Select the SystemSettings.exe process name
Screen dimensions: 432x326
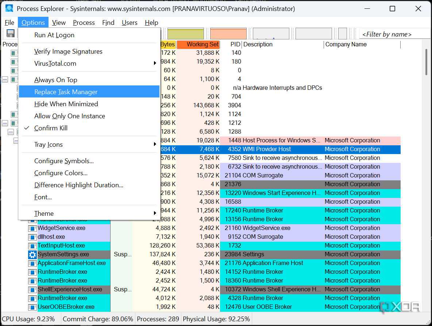(63, 254)
